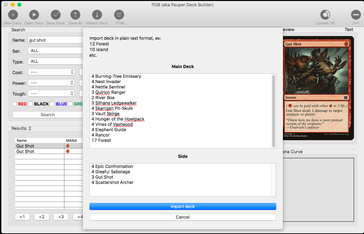364x234 pixels.
Task: Open the Set ALL combo box
Action: click(x=55, y=51)
